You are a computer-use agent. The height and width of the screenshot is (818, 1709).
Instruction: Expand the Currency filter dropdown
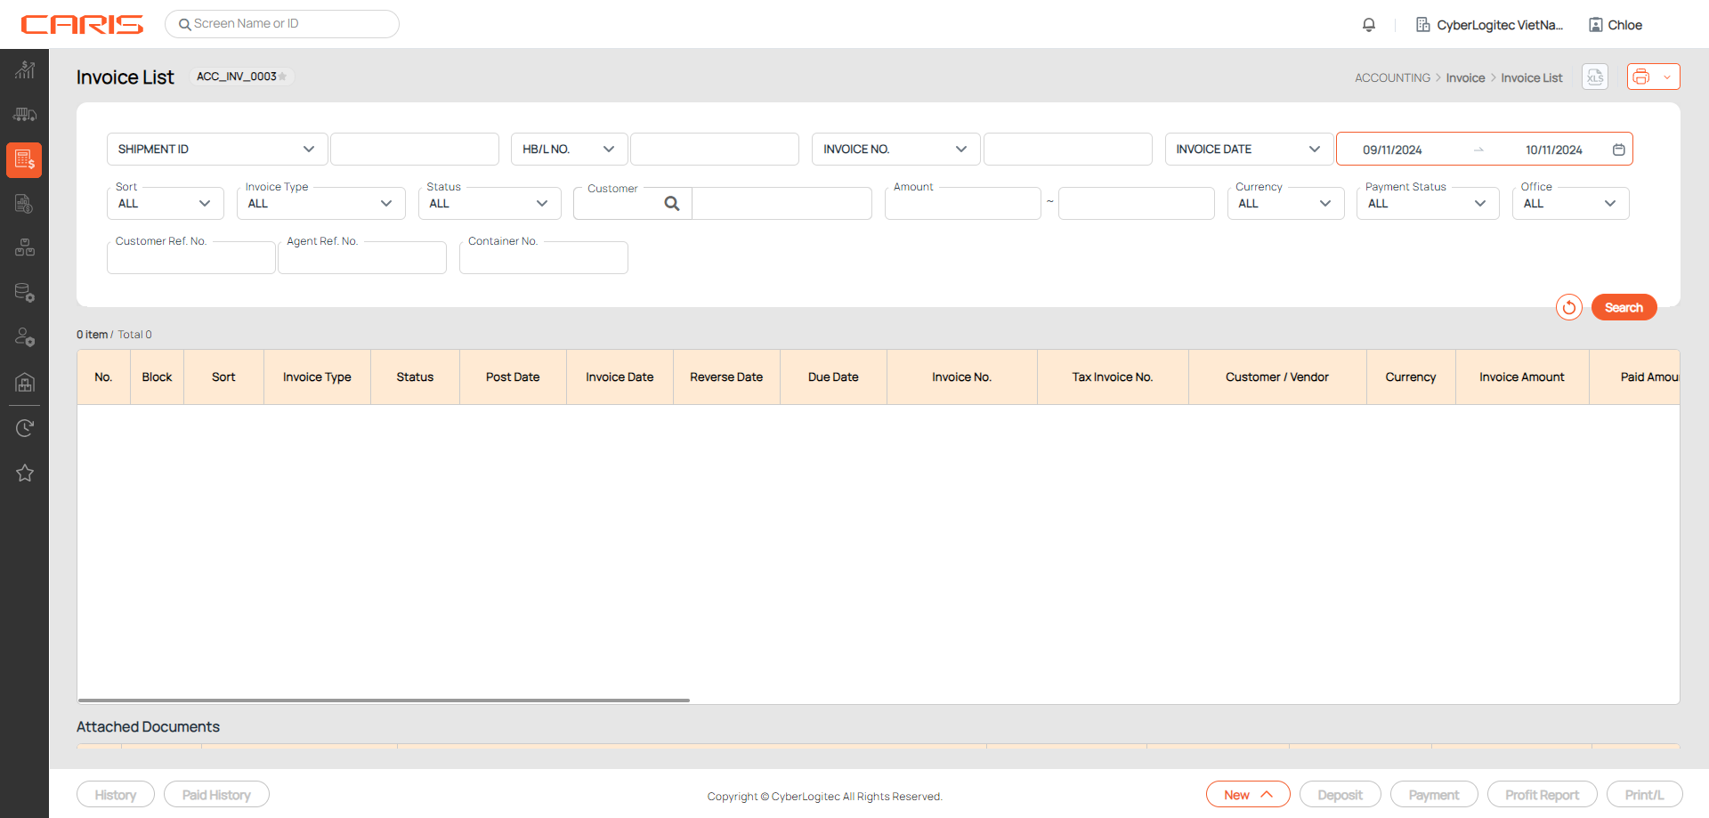click(x=1284, y=204)
